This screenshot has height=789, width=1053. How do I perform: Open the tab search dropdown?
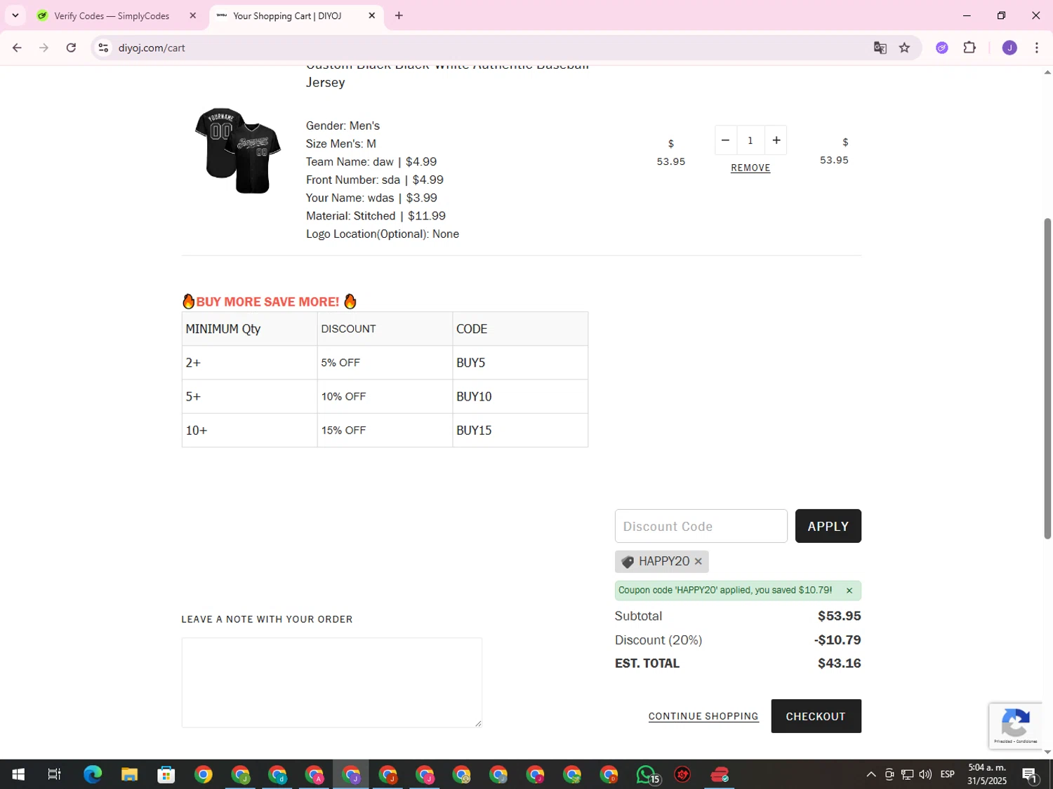pyautogui.click(x=15, y=15)
